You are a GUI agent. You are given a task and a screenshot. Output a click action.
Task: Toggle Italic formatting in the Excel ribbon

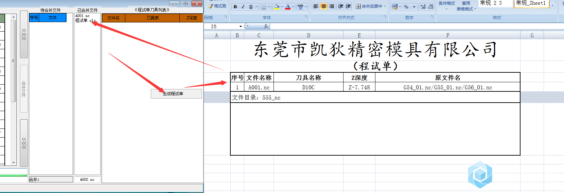pos(243,6)
